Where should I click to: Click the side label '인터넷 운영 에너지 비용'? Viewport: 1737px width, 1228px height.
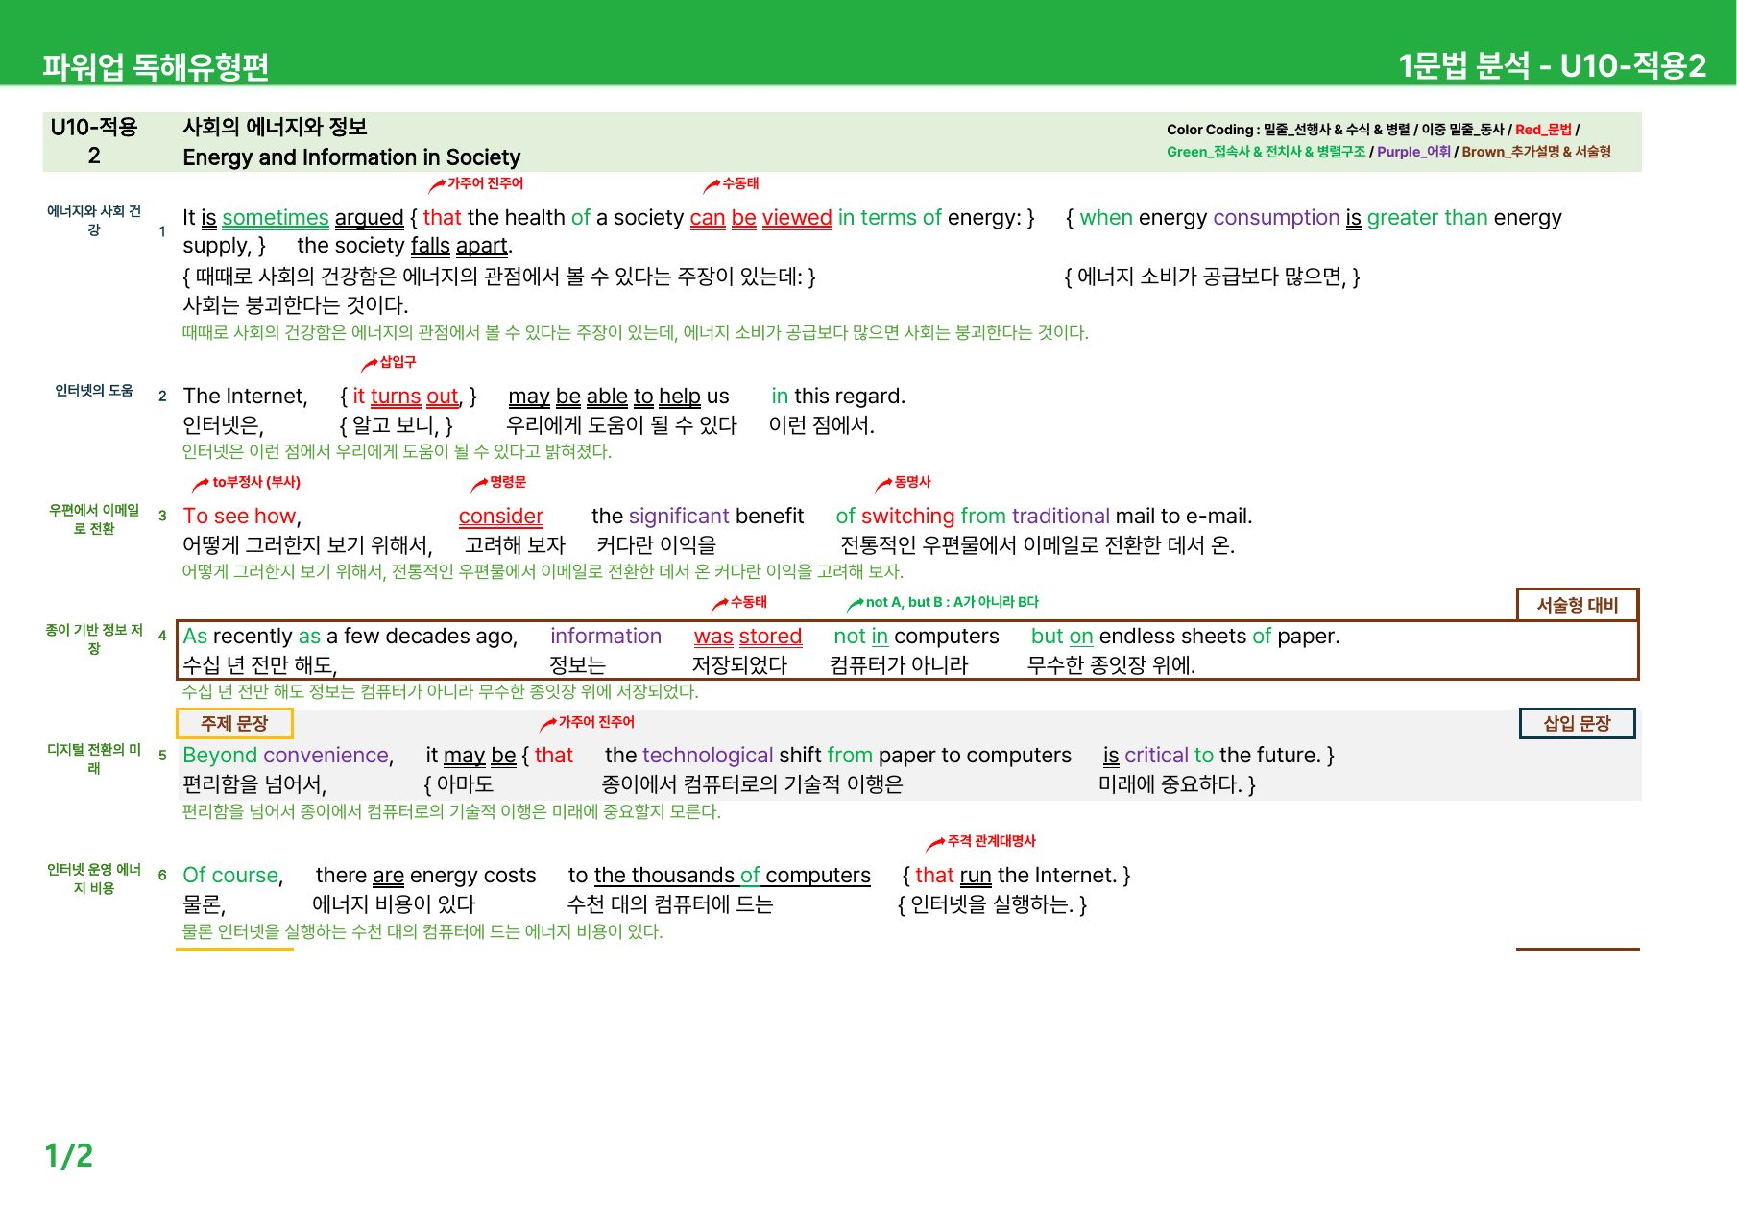pos(94,879)
